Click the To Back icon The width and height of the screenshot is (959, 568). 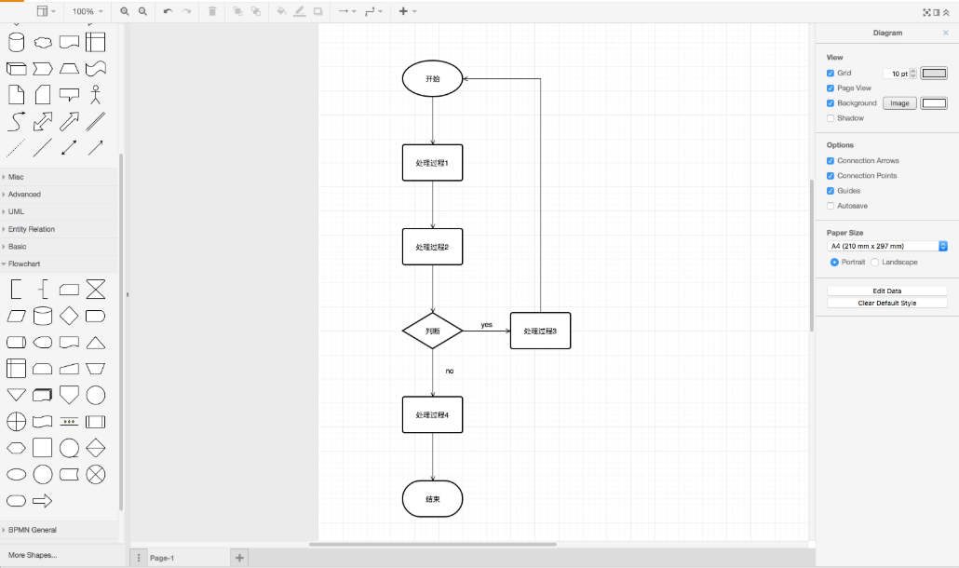pyautogui.click(x=256, y=12)
